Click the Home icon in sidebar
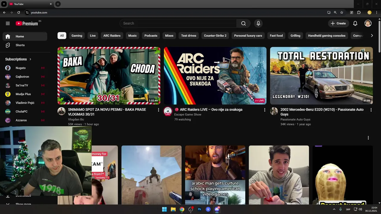381x214 pixels. pos(8,36)
